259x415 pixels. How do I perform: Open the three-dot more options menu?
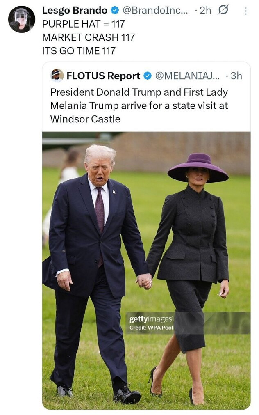point(245,11)
